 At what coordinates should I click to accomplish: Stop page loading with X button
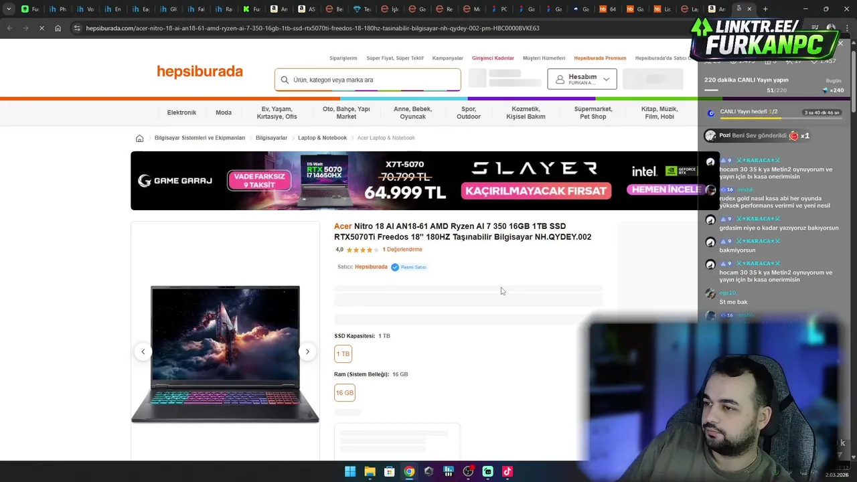point(42,28)
